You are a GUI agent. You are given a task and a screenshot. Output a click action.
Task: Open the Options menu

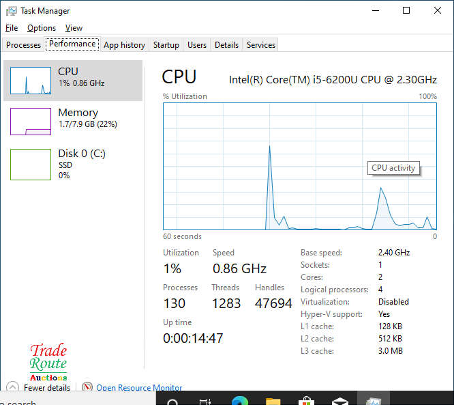pyautogui.click(x=42, y=28)
